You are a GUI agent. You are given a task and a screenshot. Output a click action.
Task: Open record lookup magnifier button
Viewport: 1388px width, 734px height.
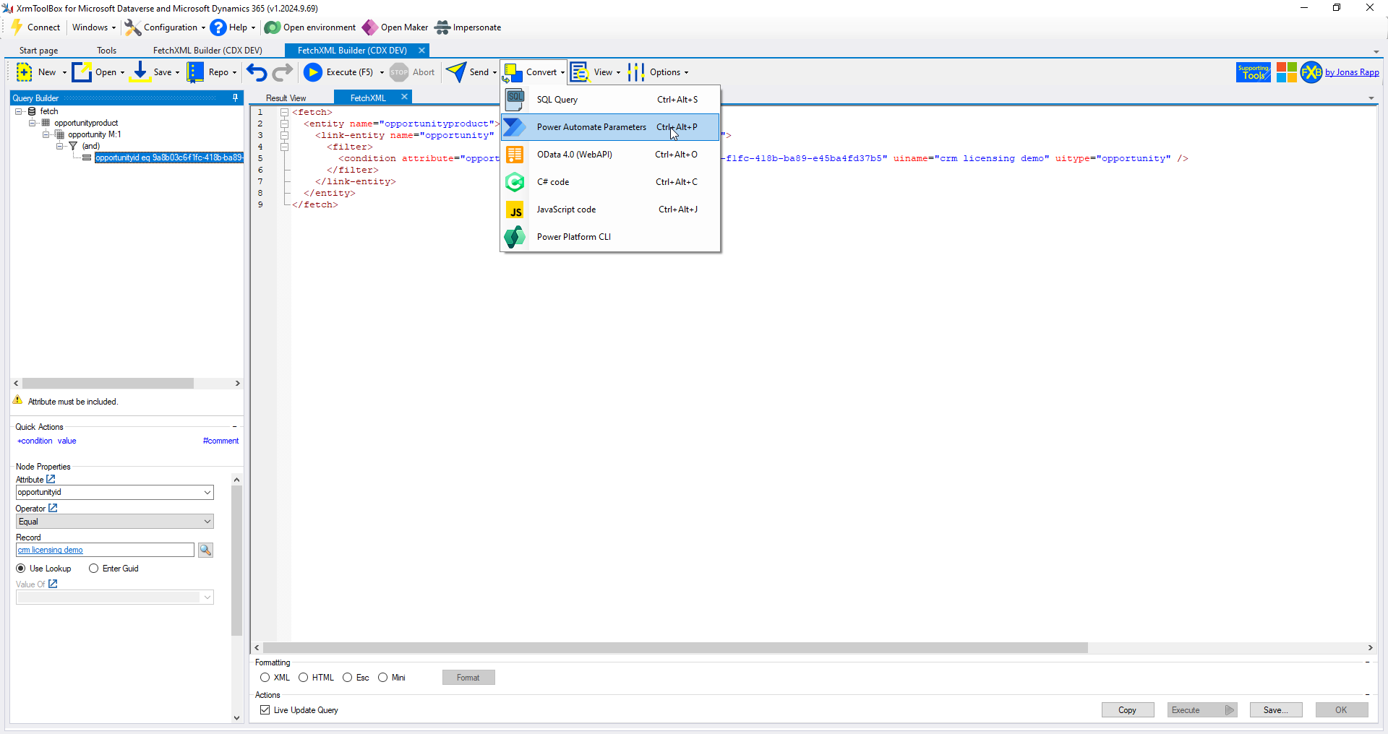click(x=206, y=550)
